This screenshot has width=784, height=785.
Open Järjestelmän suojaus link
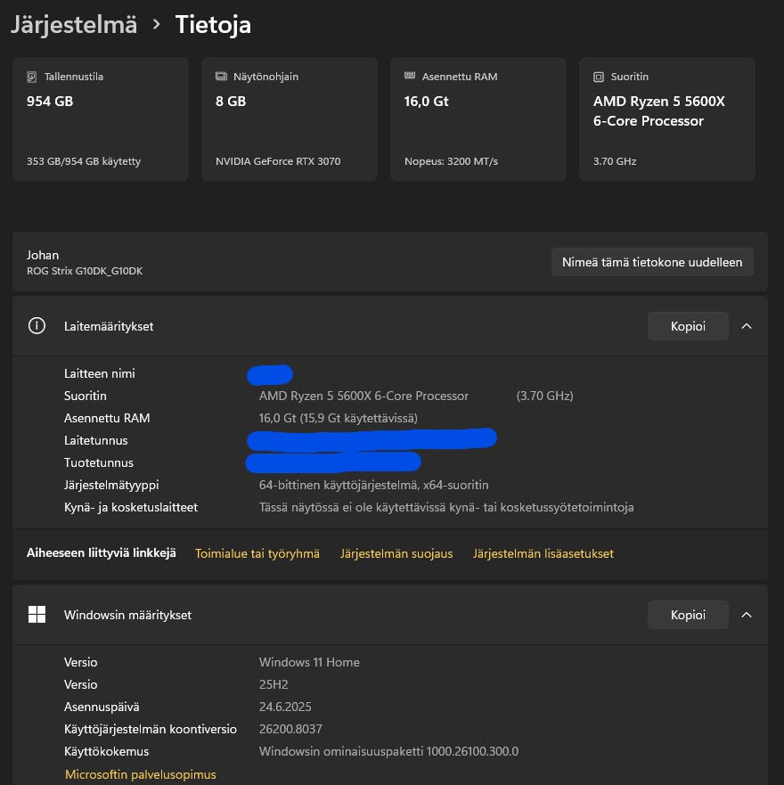[x=396, y=553]
